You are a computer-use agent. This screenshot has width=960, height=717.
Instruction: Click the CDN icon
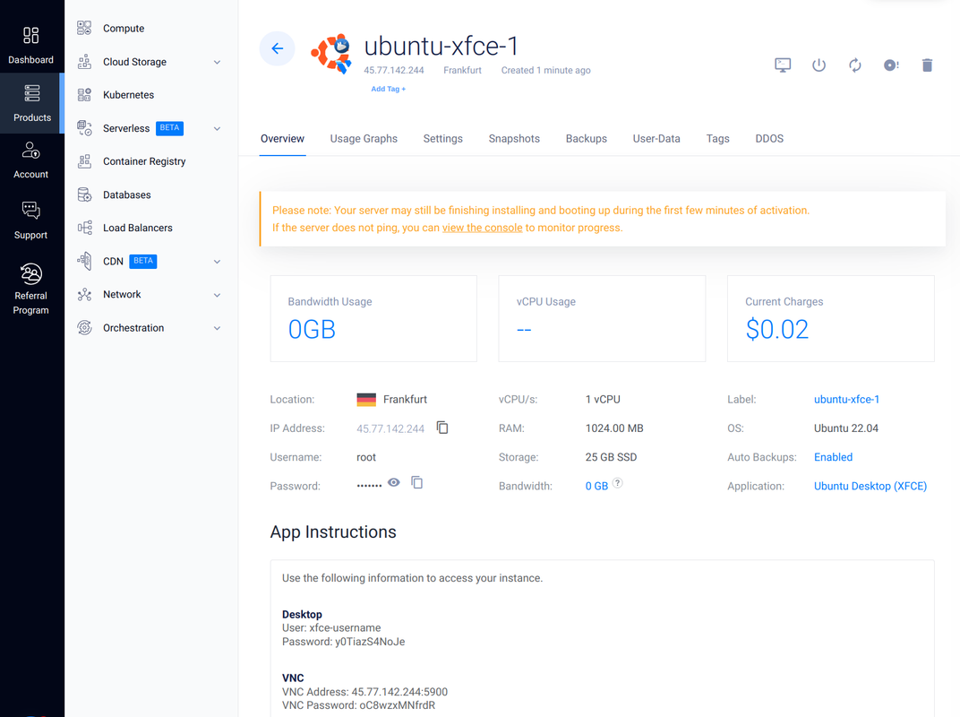tap(84, 261)
